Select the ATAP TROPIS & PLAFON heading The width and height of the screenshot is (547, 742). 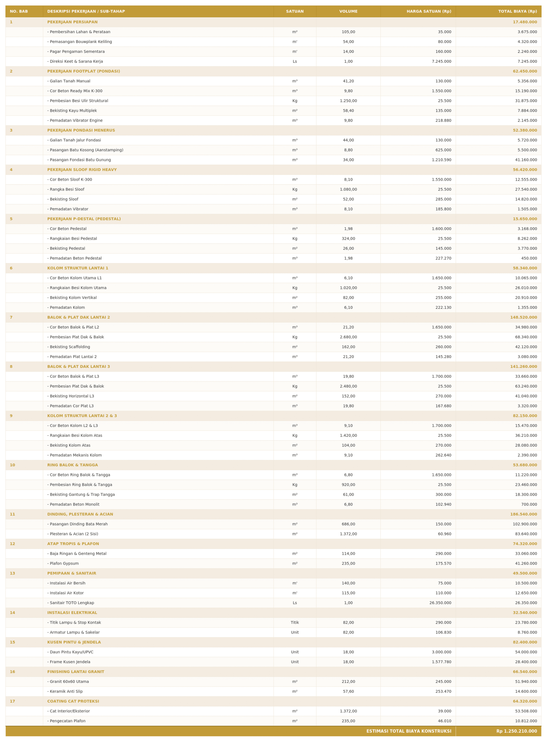[73, 544]
